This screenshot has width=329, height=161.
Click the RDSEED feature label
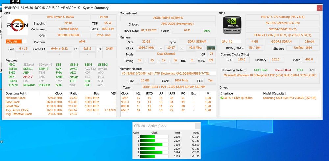click(x=44, y=85)
